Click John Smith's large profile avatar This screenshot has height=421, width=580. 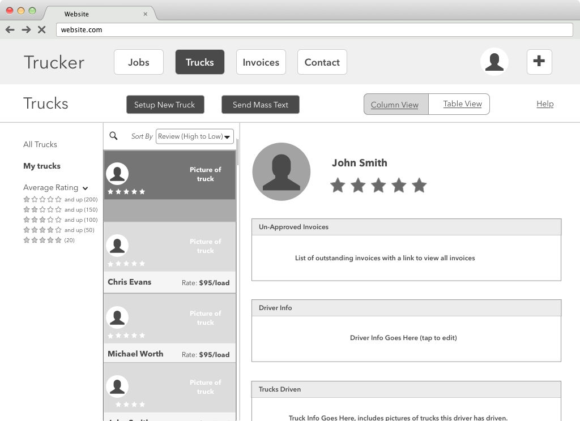pyautogui.click(x=281, y=172)
